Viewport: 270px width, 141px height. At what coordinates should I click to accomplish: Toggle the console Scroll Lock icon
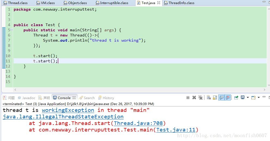[215, 98]
